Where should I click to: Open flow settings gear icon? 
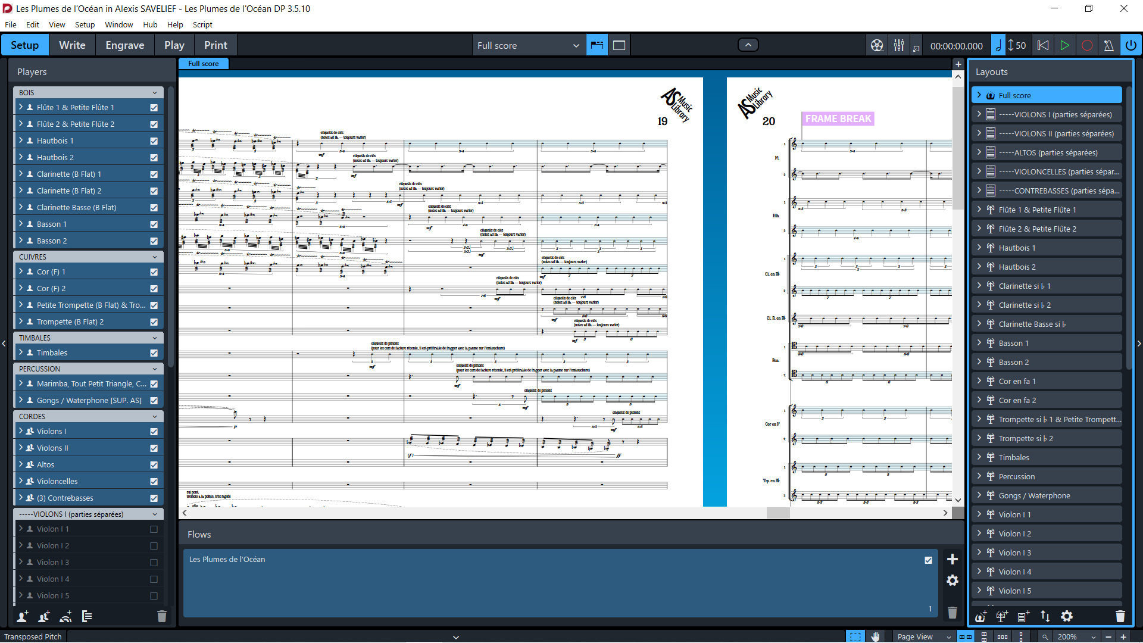coord(952,580)
